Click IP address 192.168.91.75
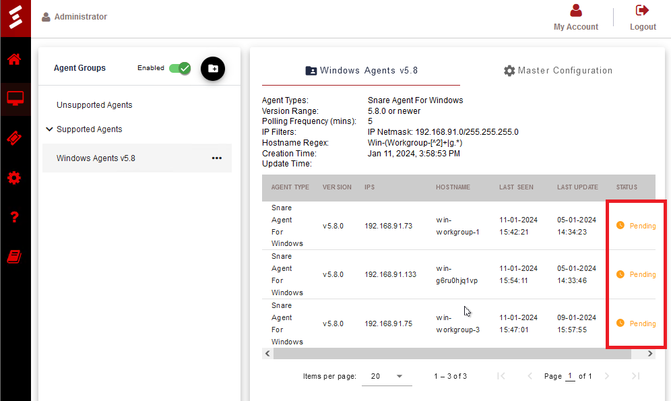The height and width of the screenshot is (401, 671). [x=388, y=324]
